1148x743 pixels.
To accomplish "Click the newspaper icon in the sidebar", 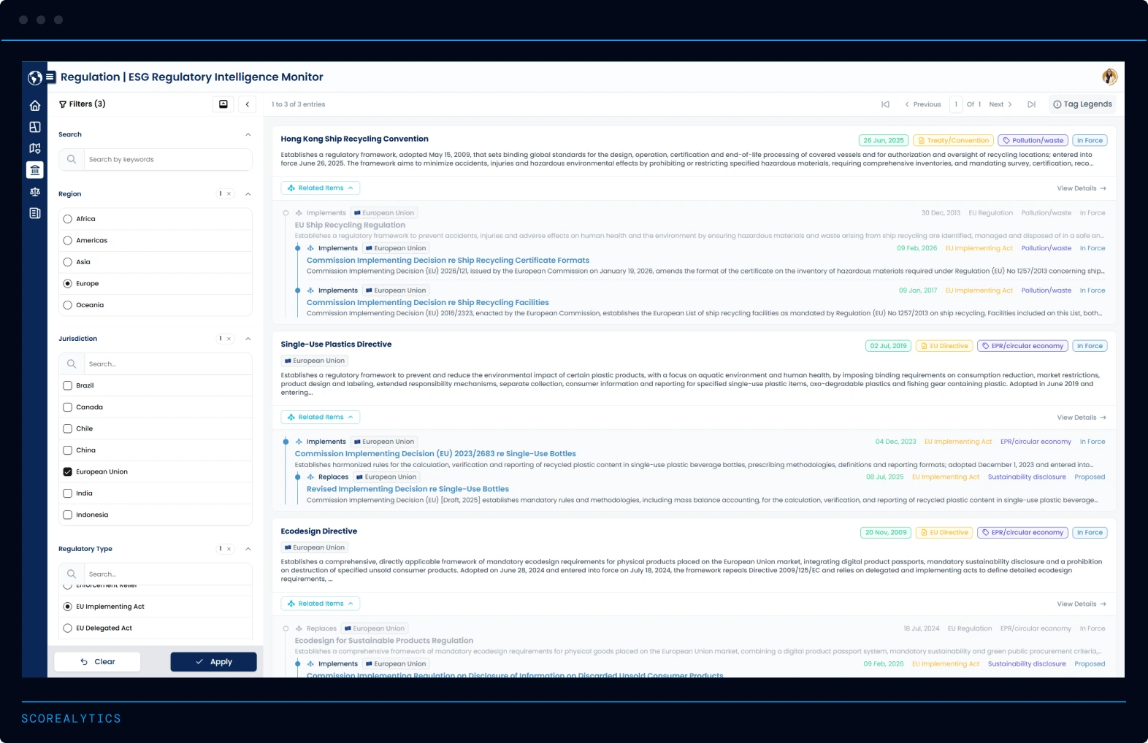I will [34, 213].
